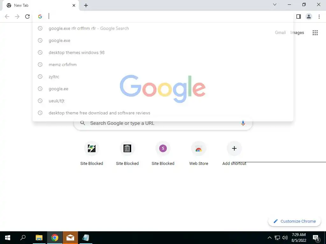Click the Customize Chrome button

[x=294, y=221]
